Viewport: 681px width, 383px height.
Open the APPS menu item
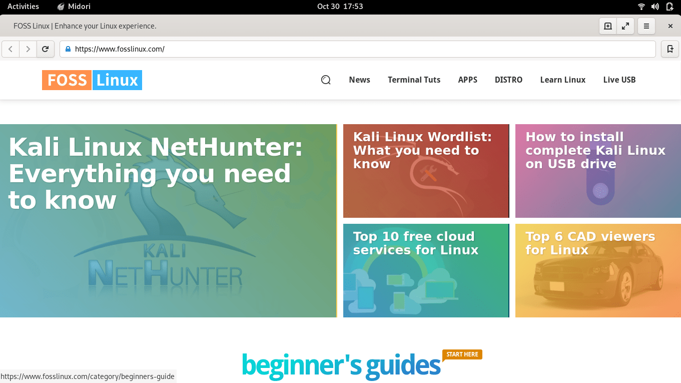click(467, 80)
